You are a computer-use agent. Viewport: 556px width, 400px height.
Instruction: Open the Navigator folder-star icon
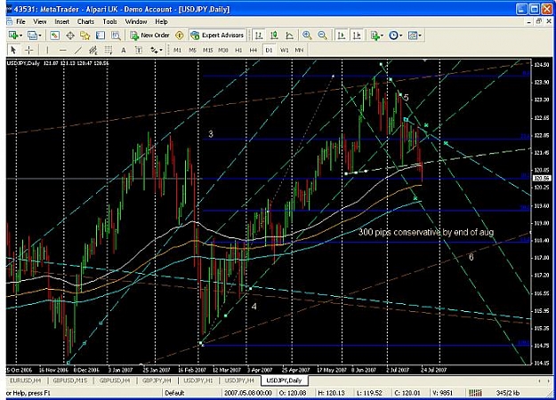[x=85, y=35]
